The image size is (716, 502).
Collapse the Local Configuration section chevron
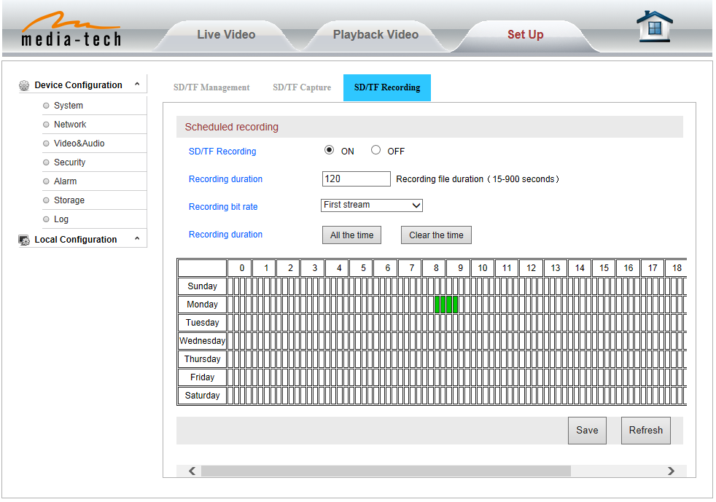[x=137, y=238]
